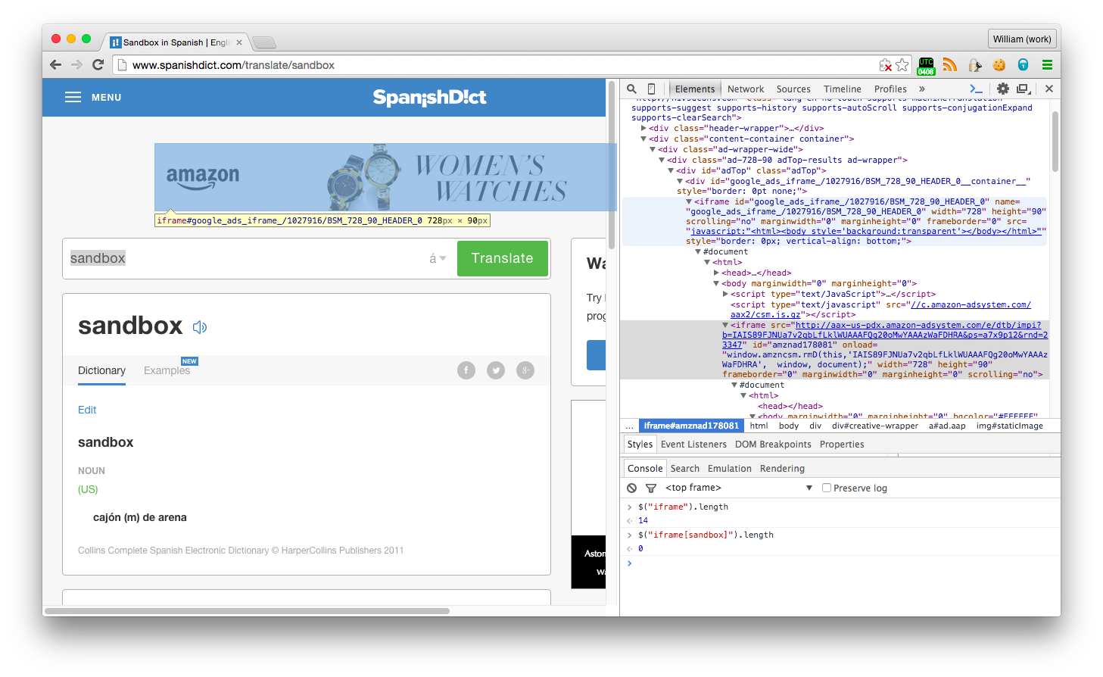
Task: Open drawer Search tab
Action: tap(685, 469)
